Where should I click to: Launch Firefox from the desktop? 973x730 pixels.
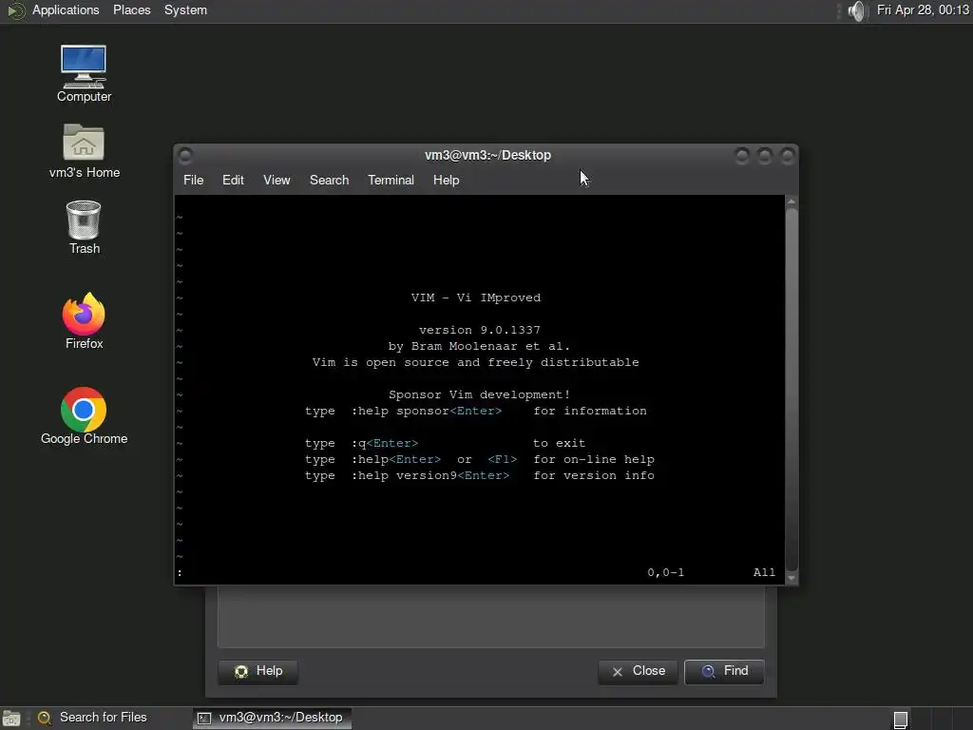click(84, 321)
